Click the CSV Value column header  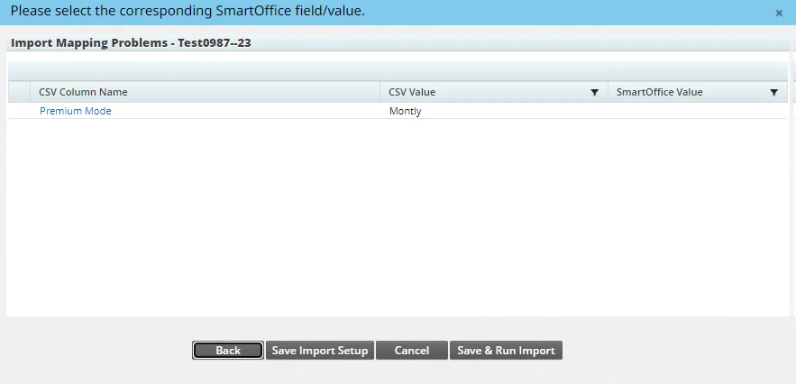tap(412, 92)
